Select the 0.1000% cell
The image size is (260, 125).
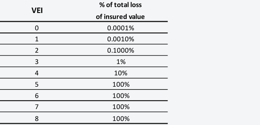click(120, 51)
